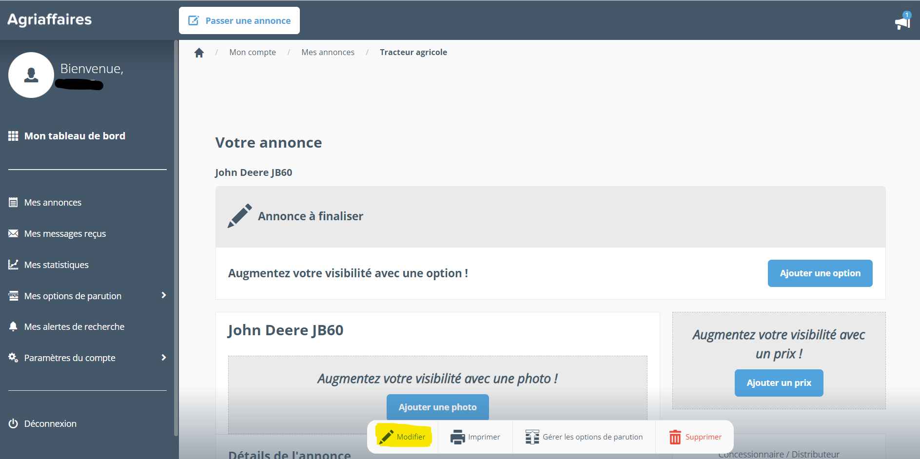
Task: Select Mon tableau de bord
Action: (75, 136)
